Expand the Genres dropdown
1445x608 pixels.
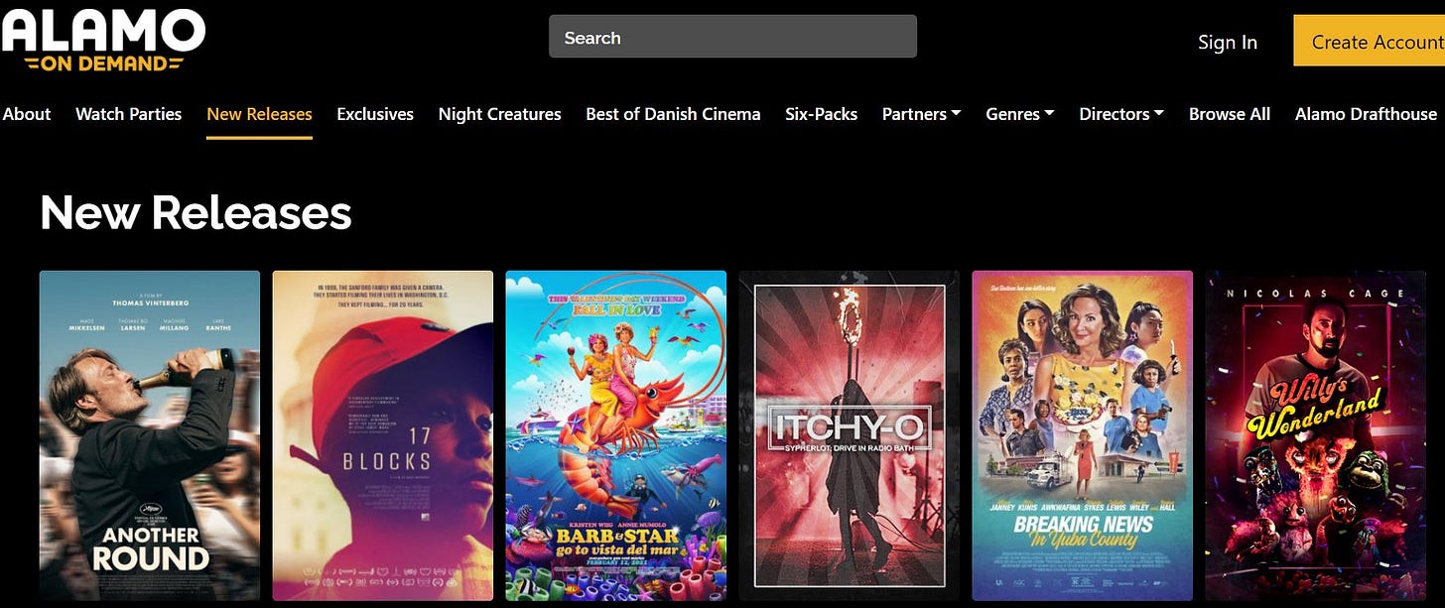[x=1019, y=114]
